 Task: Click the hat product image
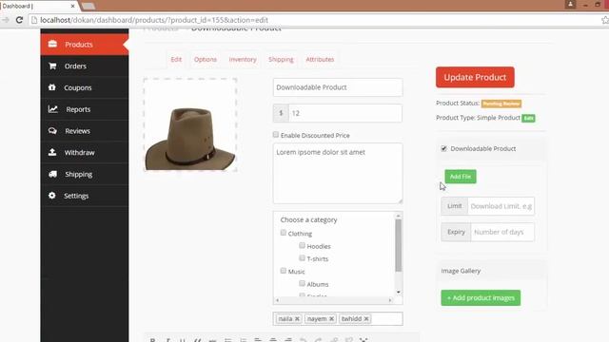[190, 124]
